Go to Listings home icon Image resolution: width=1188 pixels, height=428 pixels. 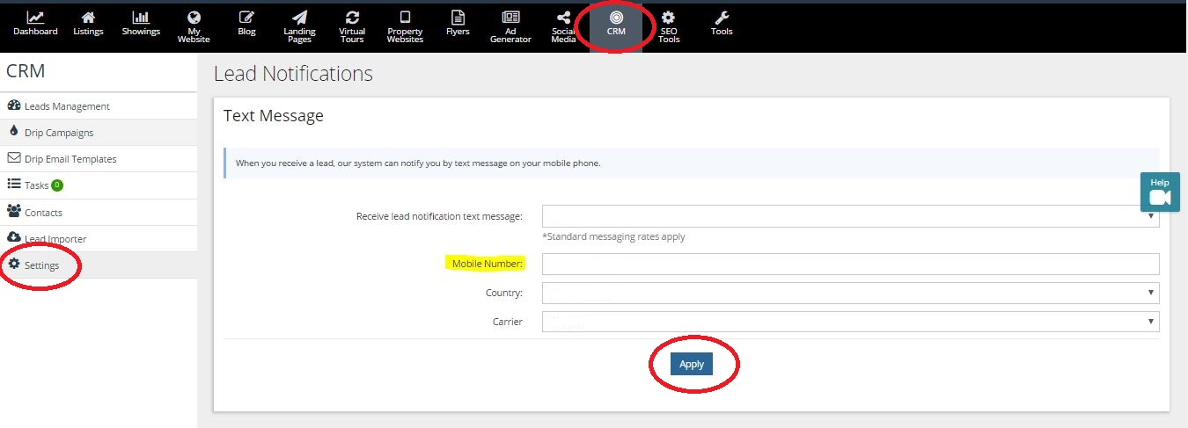[x=88, y=18]
